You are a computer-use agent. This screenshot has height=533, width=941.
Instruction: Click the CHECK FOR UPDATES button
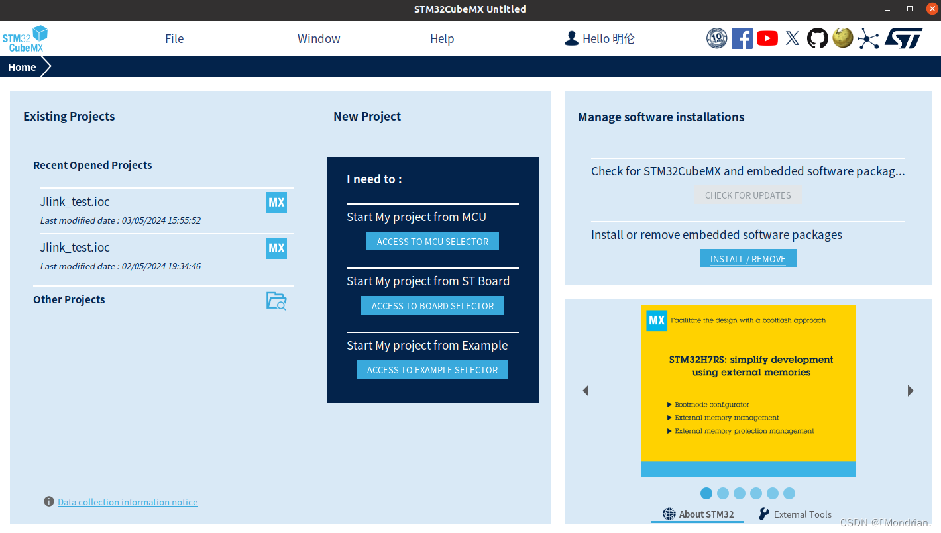pos(748,195)
